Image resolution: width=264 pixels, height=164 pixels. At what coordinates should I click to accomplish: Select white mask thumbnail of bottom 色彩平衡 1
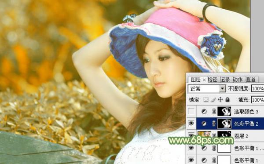pos(224,160)
